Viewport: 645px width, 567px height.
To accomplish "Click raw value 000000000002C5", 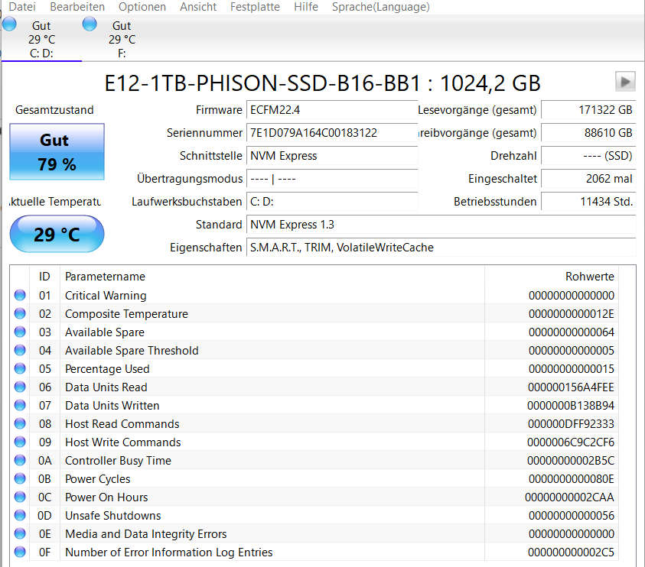I will tap(571, 552).
